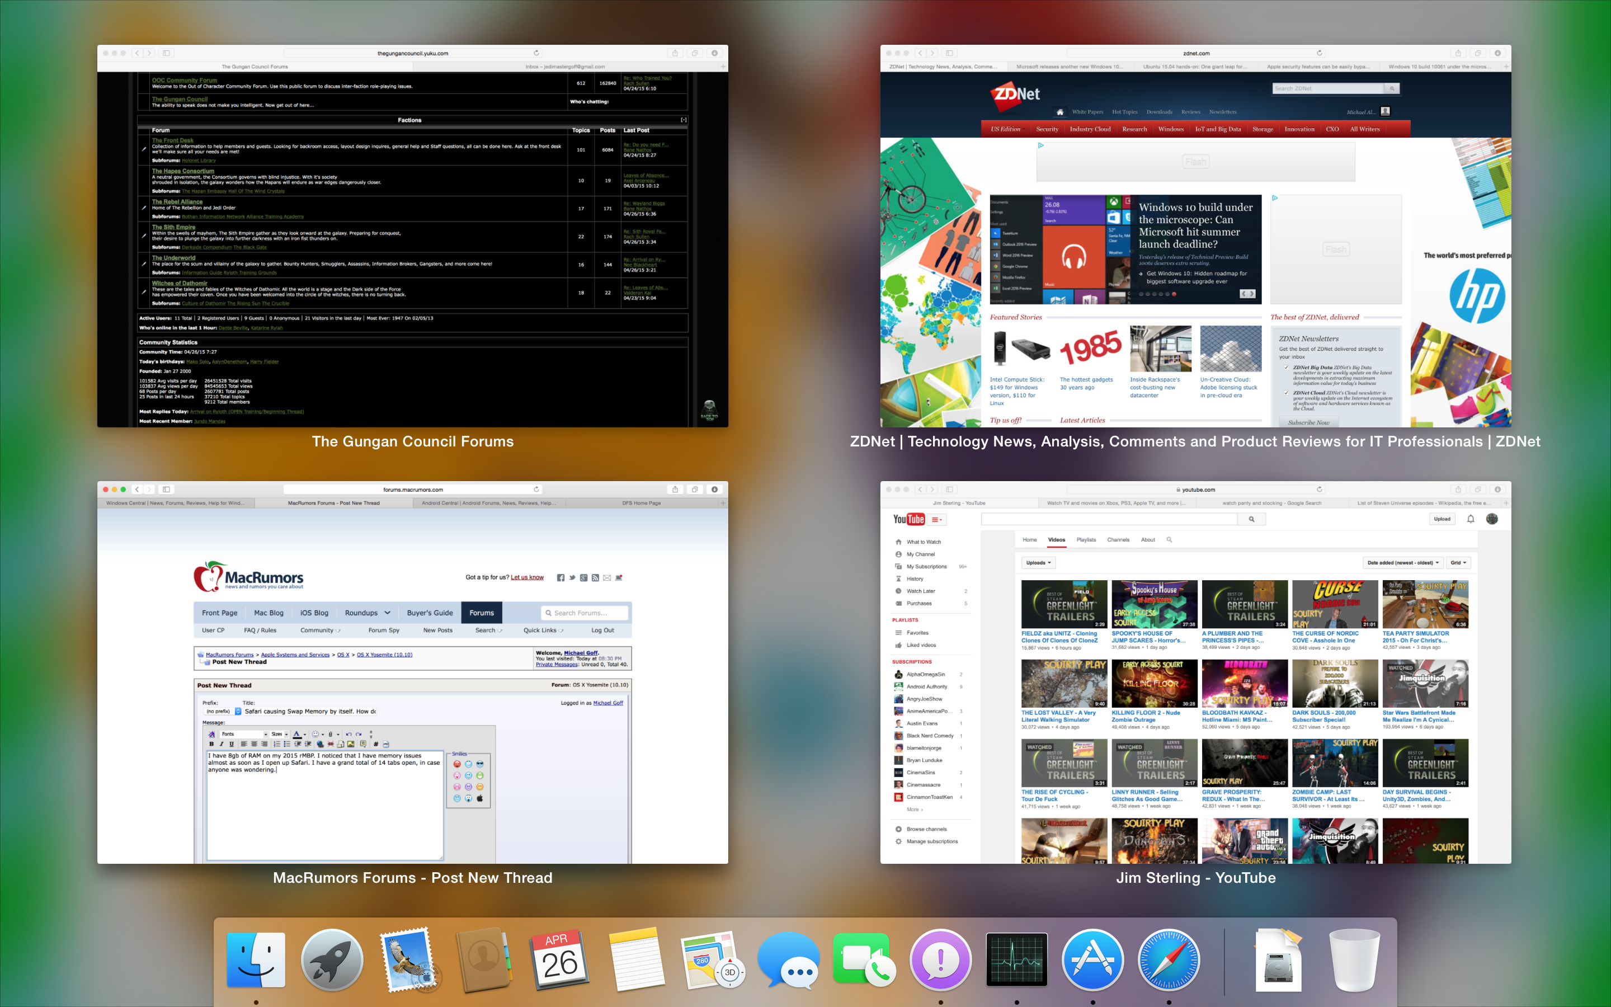The width and height of the screenshot is (1611, 1007).
Task: Insert unordered bullet list in editor
Action: click(x=287, y=745)
